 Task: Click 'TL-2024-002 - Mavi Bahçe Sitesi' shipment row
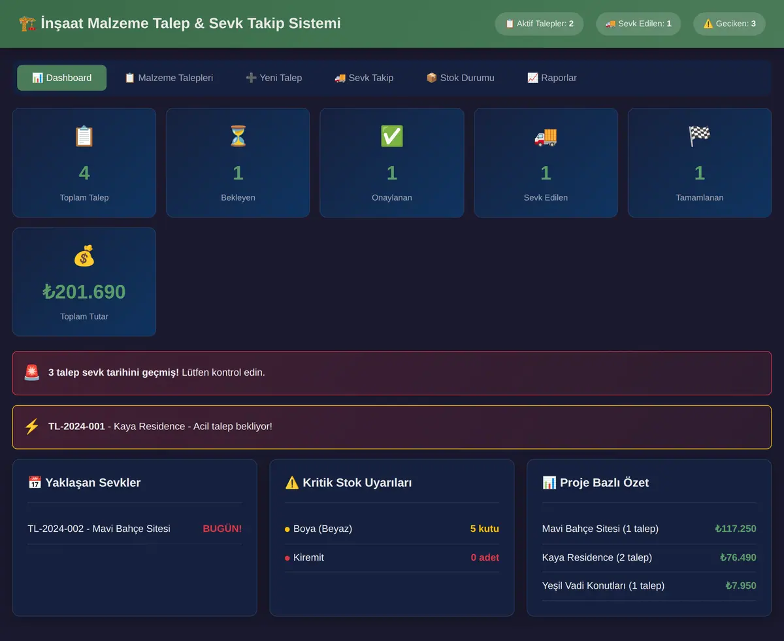[x=135, y=529]
